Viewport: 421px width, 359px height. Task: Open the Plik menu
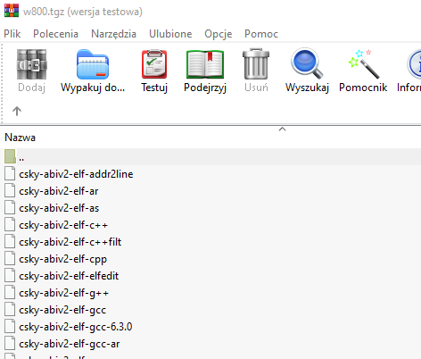(x=12, y=34)
